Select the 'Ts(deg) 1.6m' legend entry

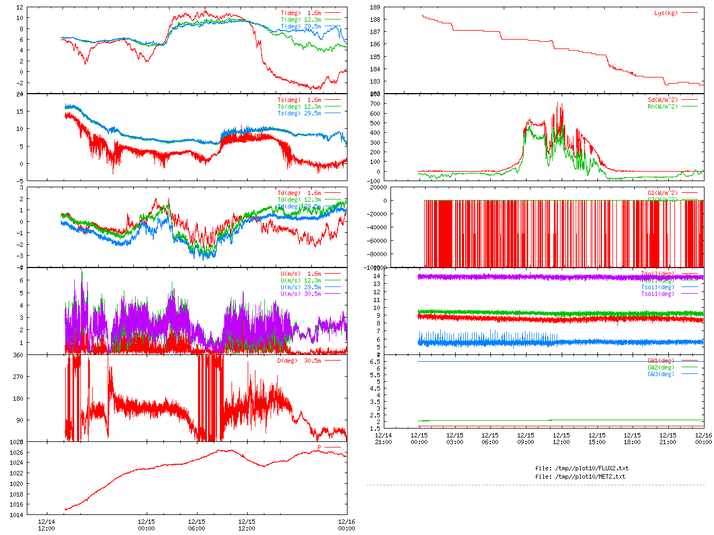(x=299, y=100)
